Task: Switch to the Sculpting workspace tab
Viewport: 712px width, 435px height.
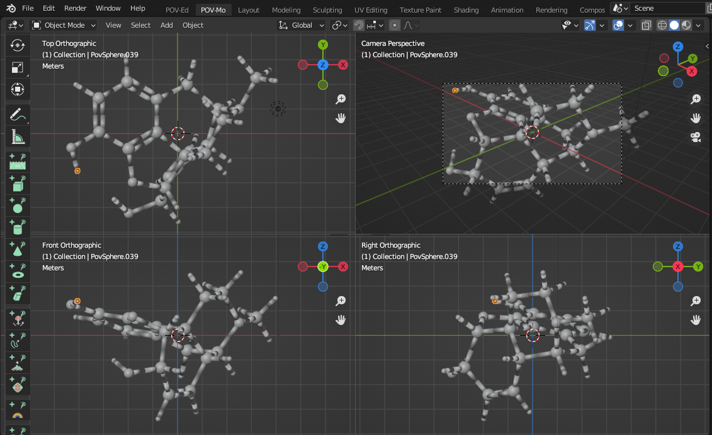Action: coord(327,10)
